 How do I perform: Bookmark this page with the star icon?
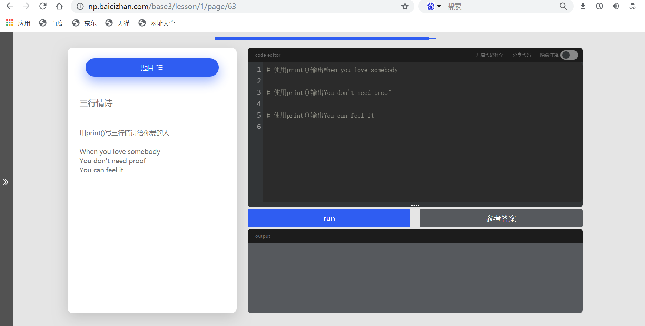(405, 7)
